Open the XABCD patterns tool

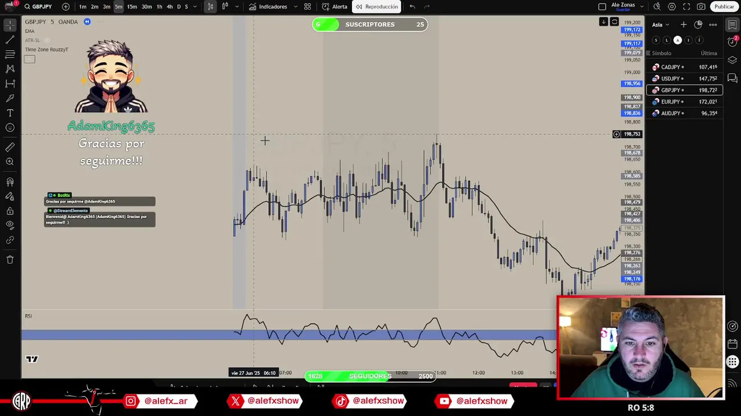(x=10, y=69)
